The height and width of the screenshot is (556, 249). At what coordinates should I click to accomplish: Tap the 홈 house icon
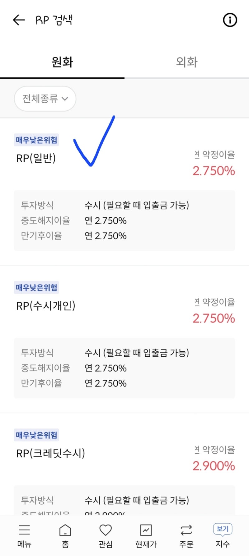65,530
